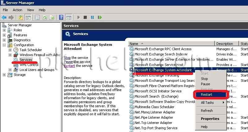Click the Net.Msmq Listener Adapter gear icon
Screen dimensions: 248x132
tap(131, 112)
